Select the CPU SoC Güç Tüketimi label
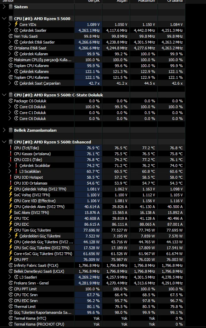Screen dimensions: 206x328 pos(42,248)
